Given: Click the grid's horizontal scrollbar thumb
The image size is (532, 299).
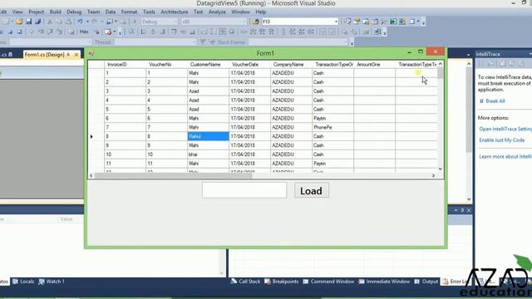Looking at the screenshot, I should point(174,175).
